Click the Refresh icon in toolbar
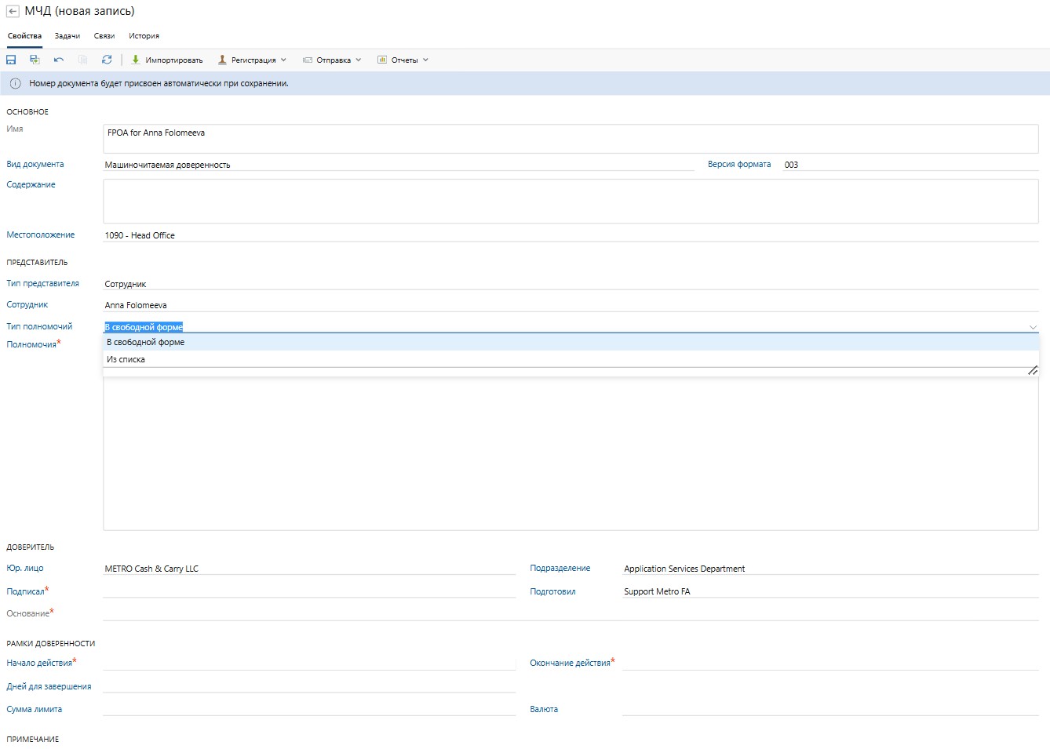The width and height of the screenshot is (1050, 749). tap(107, 60)
